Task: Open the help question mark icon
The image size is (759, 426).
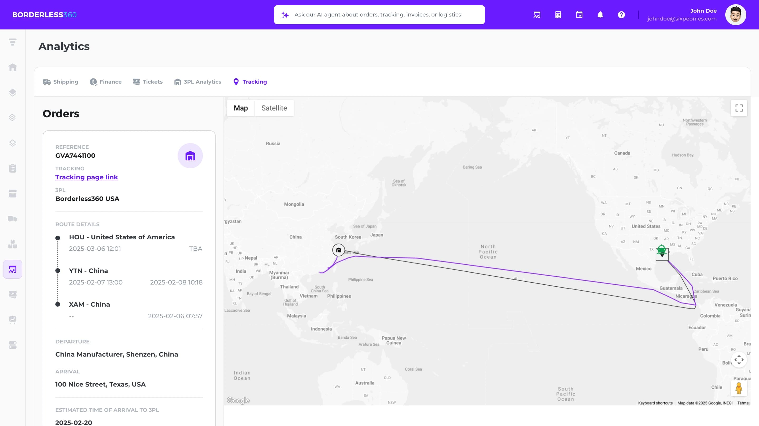Action: pyautogui.click(x=621, y=15)
